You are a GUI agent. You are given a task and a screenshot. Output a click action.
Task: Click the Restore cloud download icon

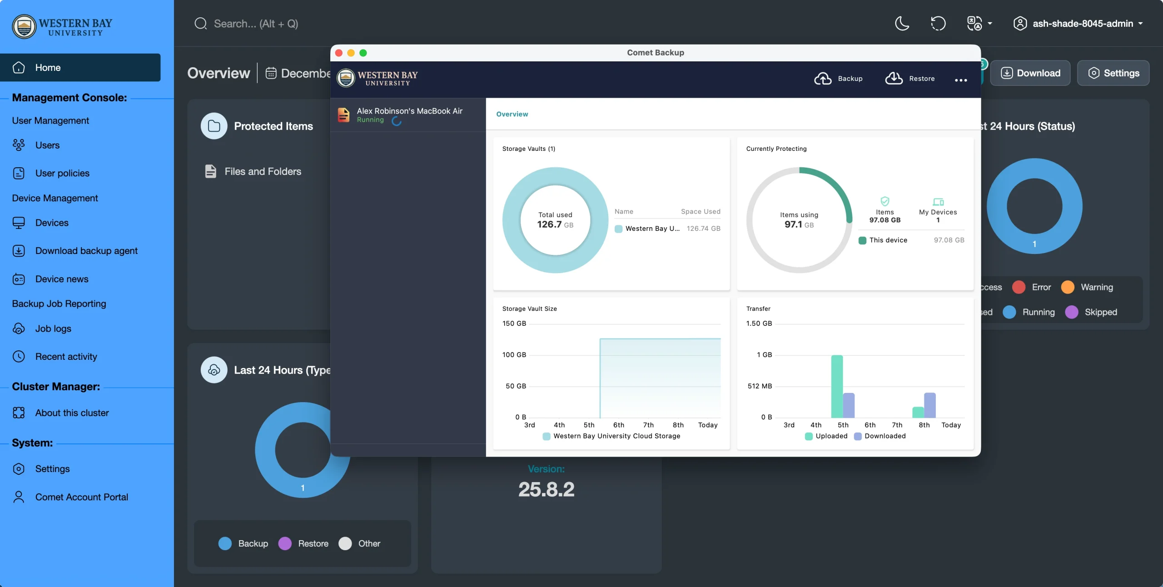(894, 79)
